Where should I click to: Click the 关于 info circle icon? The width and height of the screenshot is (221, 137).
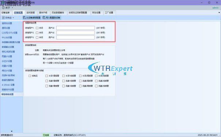pos(3,7)
